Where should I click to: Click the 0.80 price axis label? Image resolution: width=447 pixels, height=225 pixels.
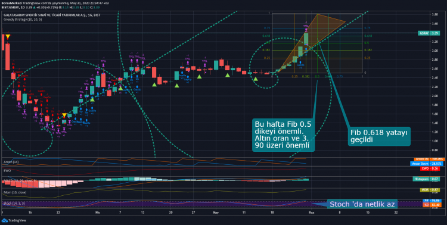click(x=435, y=150)
